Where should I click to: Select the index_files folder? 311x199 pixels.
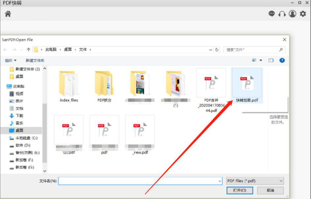pyautogui.click(x=69, y=86)
